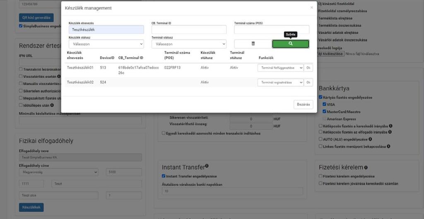Close the Készülék management dialog with X
424x219 pixels.
pyautogui.click(x=311, y=7)
